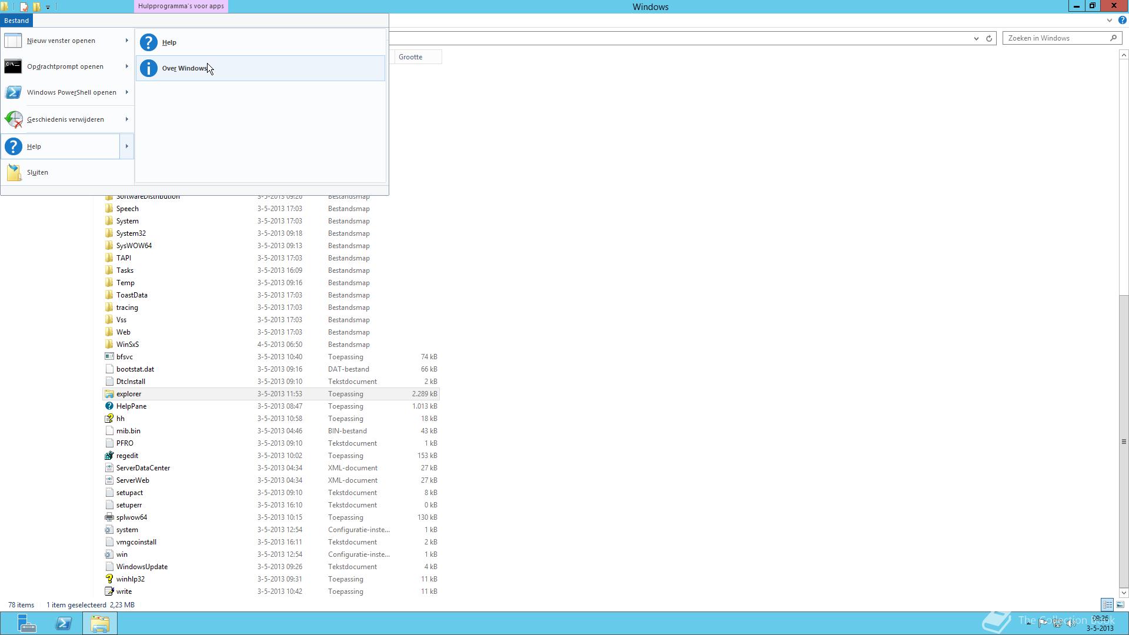Screen dimensions: 1129x635
Task: Open the Hulpprogramma's voor apps tab
Action: click(181, 6)
